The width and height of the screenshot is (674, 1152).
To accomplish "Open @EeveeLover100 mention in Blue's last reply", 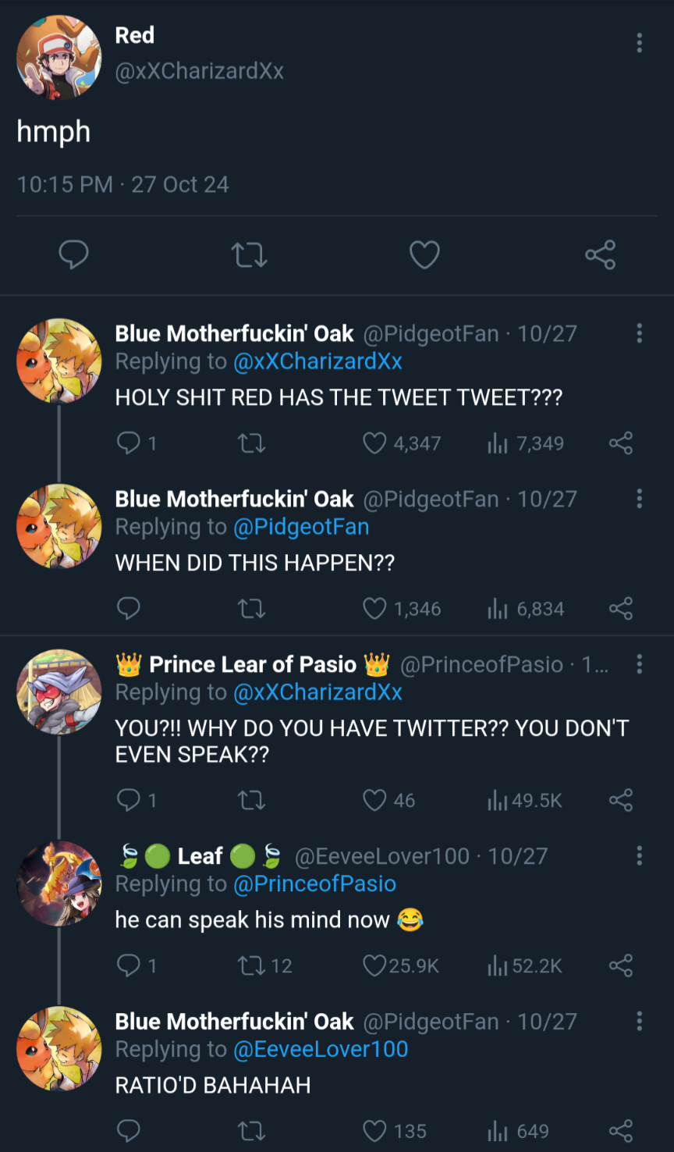I will point(321,1050).
